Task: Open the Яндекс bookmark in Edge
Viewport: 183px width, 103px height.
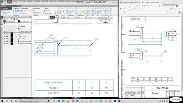Action: pos(134,9)
